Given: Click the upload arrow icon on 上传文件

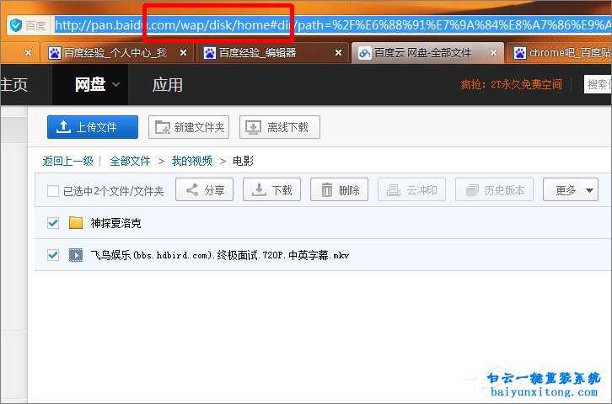Looking at the screenshot, I should [x=63, y=127].
